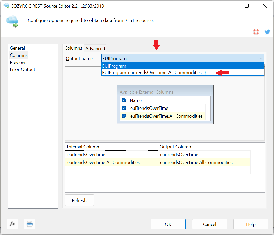The height and width of the screenshot is (235, 274).
Task: Collapse the Output name dropdown arrow
Action: (x=260, y=58)
